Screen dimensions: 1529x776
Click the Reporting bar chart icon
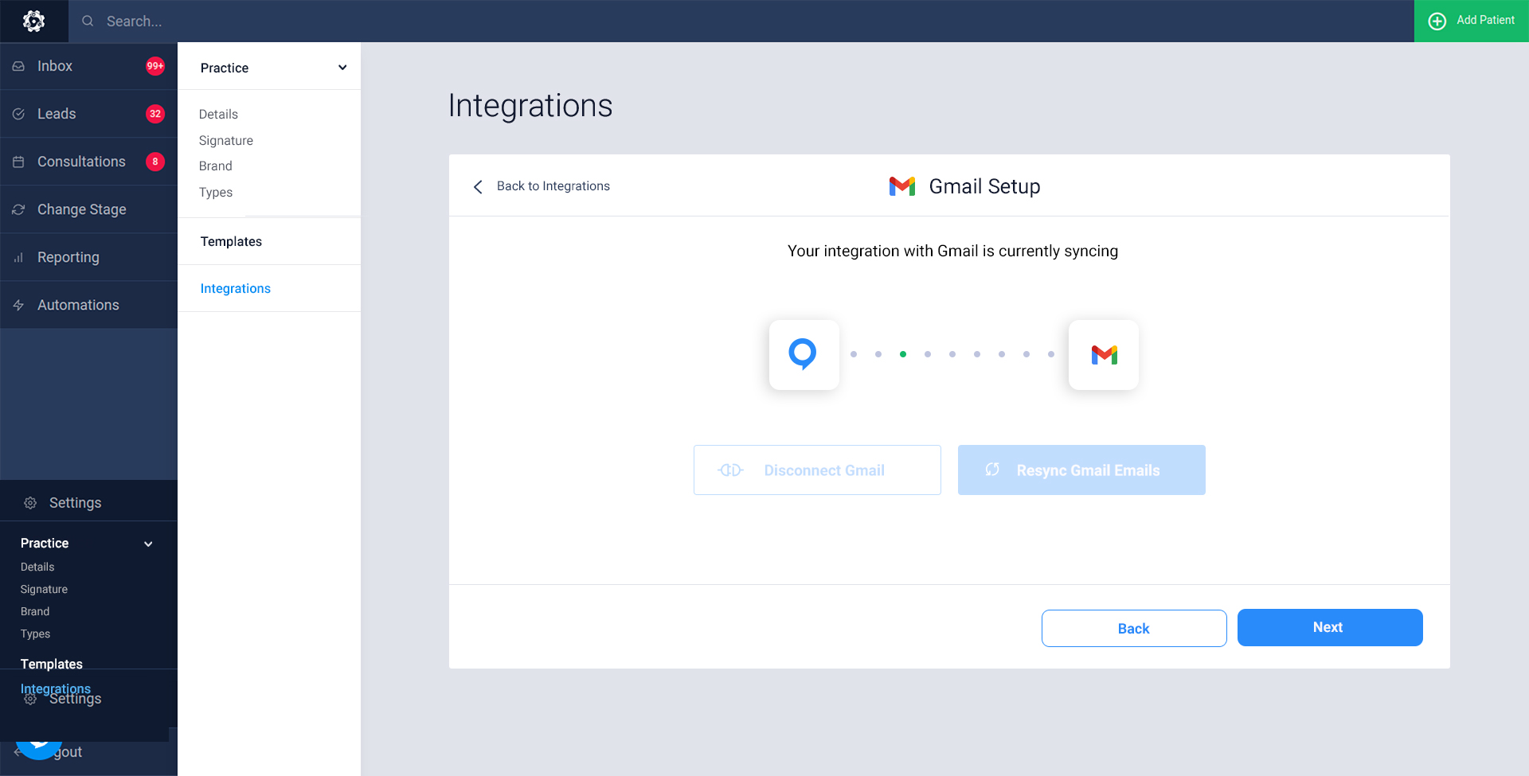click(18, 257)
